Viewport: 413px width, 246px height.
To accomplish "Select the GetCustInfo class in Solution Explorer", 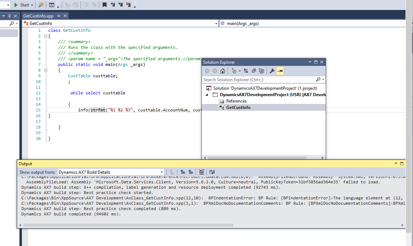I will [238, 108].
